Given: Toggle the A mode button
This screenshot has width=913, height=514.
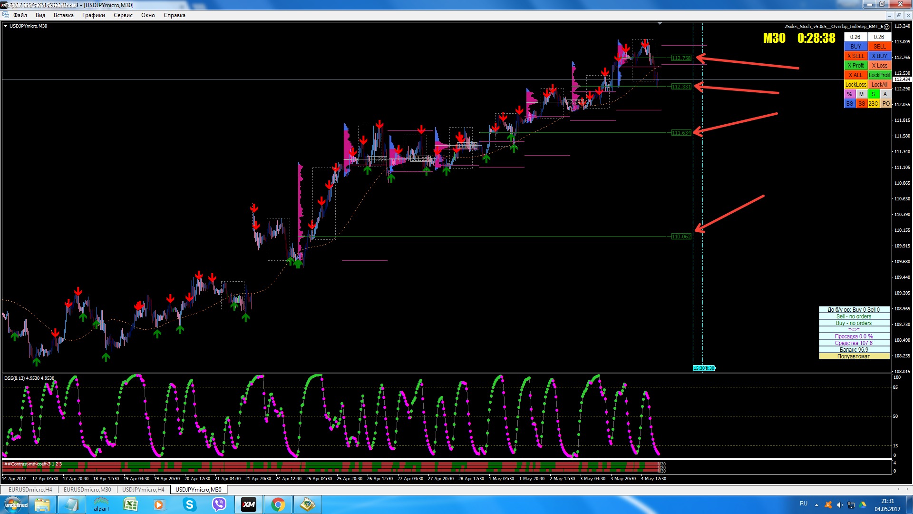Looking at the screenshot, I should click(x=885, y=94).
